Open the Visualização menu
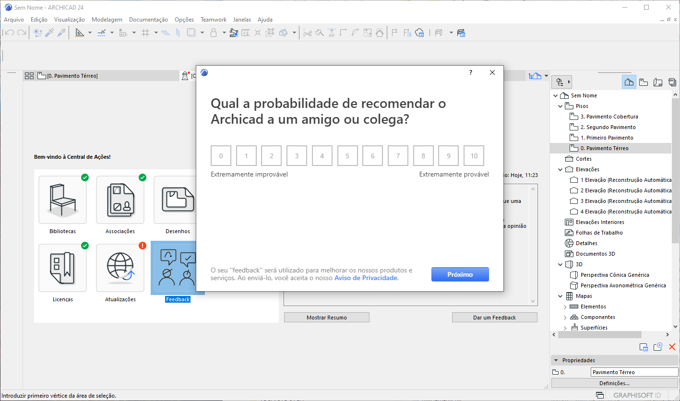 tap(70, 20)
